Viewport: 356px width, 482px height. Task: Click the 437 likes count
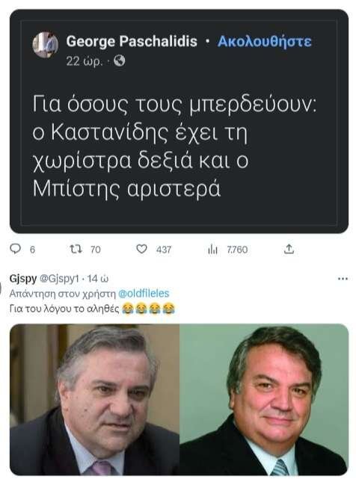pyautogui.click(x=163, y=250)
